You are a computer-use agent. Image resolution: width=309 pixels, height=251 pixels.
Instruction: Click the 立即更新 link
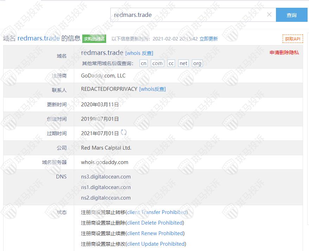tap(208, 39)
